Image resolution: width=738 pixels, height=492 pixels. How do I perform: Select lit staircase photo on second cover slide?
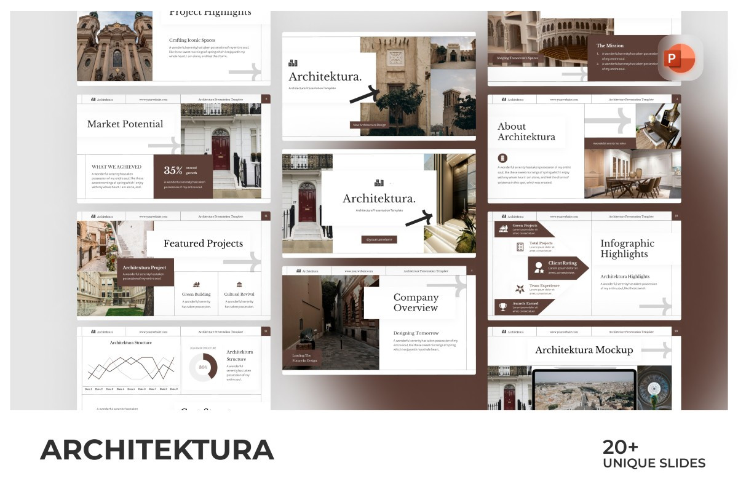click(450, 204)
